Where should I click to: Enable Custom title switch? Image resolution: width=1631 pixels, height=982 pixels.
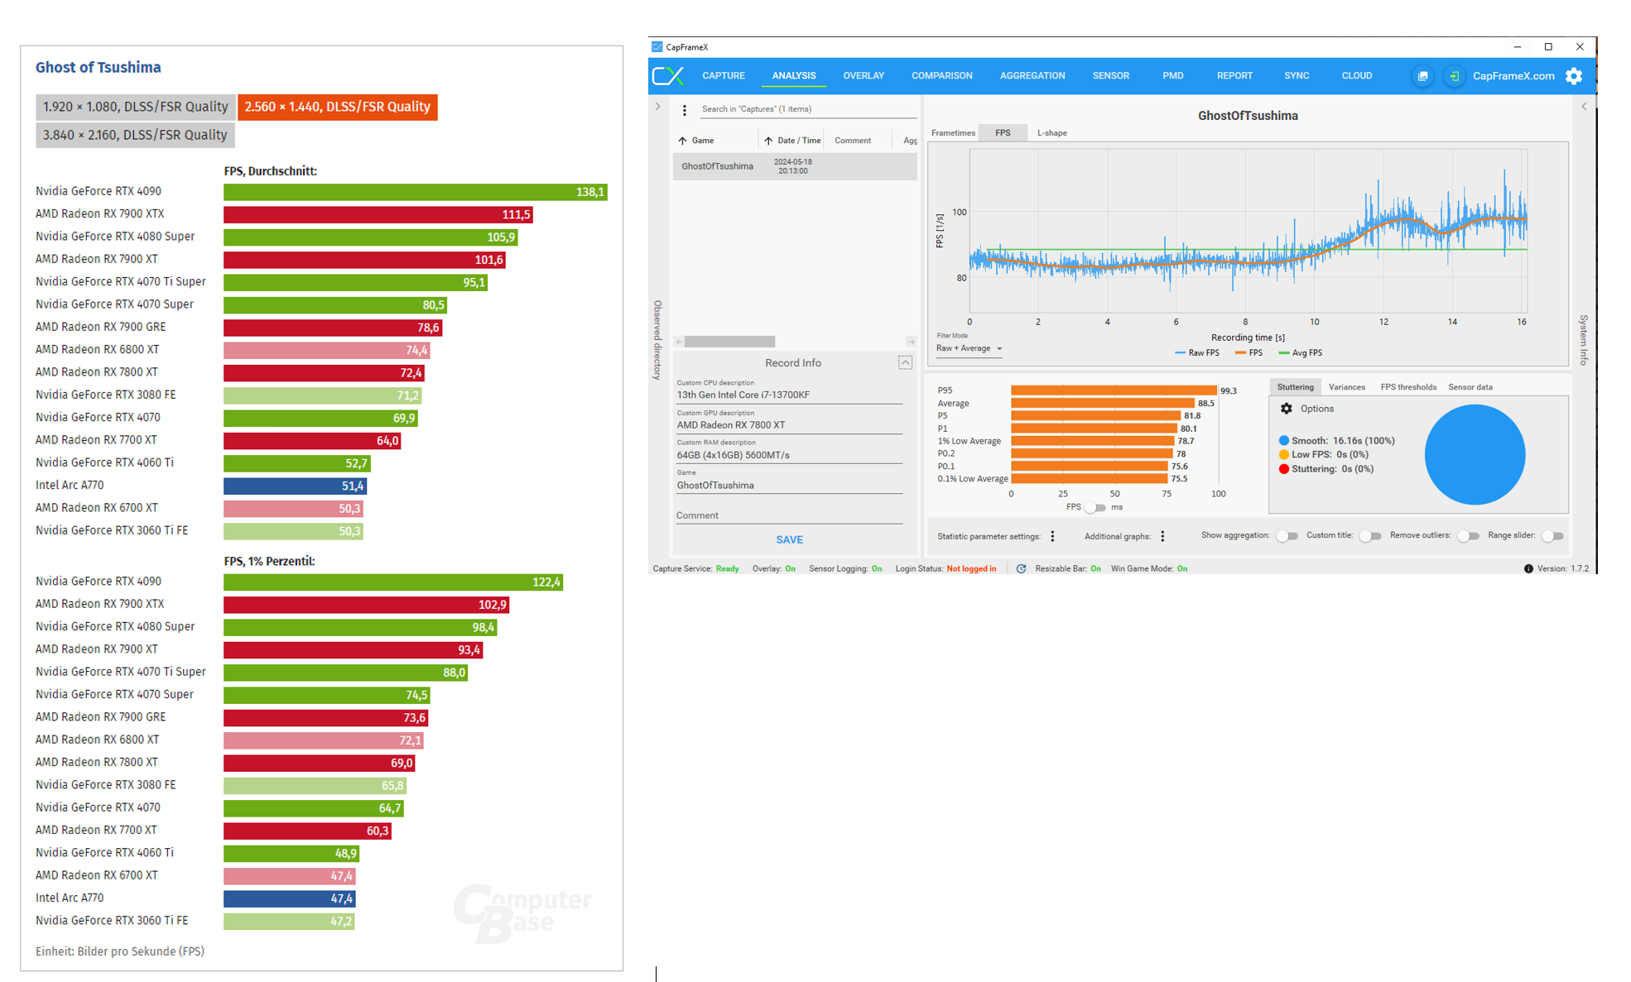pos(1370,536)
